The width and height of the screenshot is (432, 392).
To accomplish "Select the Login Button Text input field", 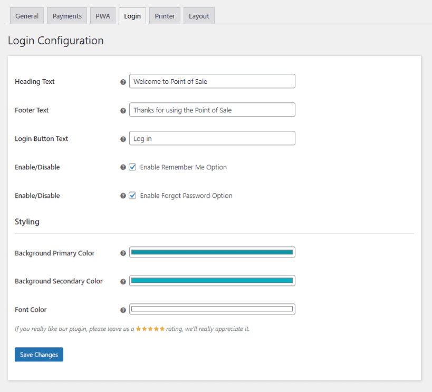I will [212, 138].
